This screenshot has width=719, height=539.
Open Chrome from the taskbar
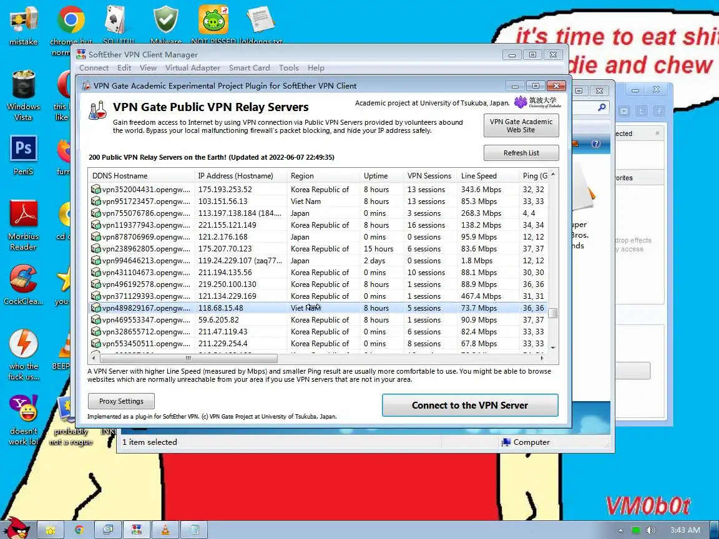79,530
